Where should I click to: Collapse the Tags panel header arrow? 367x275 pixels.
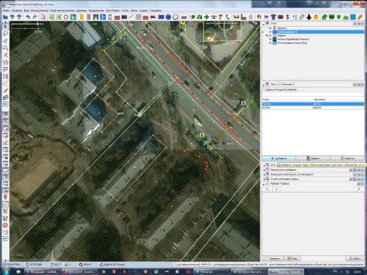(x=264, y=85)
